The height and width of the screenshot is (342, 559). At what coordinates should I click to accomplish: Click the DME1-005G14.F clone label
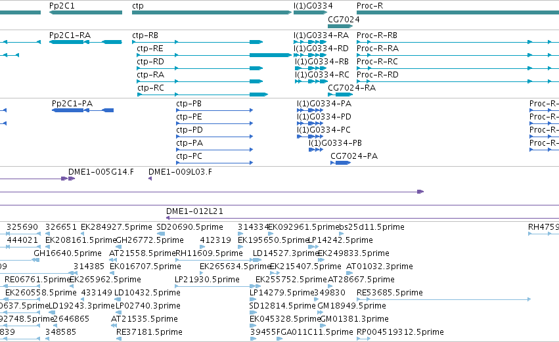(101, 172)
